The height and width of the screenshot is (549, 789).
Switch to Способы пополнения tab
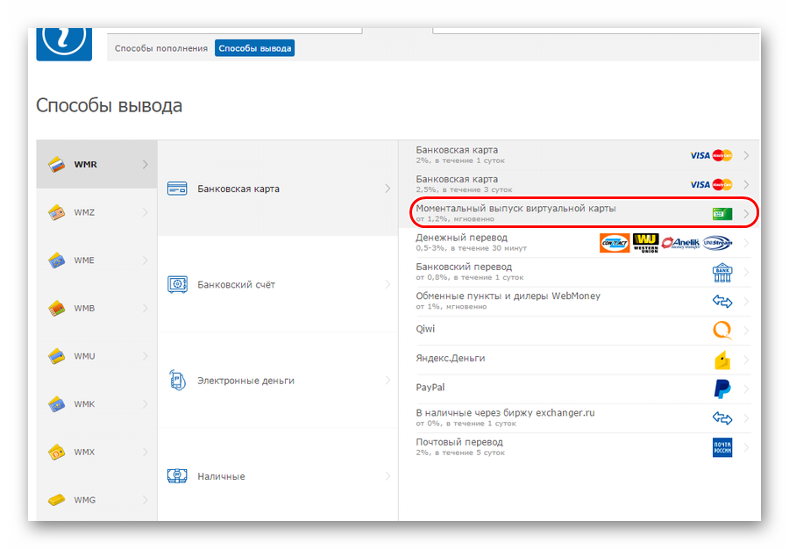161,48
